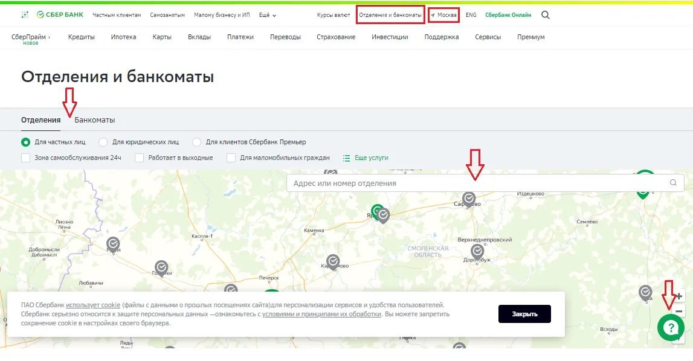Open Отделения и банкоматы header link
Viewport: 693px width, 361px height.
(390, 15)
